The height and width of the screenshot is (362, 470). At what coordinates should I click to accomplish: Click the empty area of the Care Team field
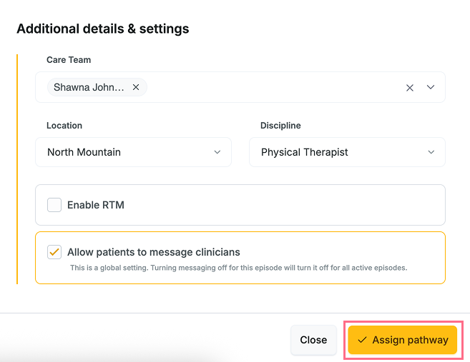coord(272,87)
